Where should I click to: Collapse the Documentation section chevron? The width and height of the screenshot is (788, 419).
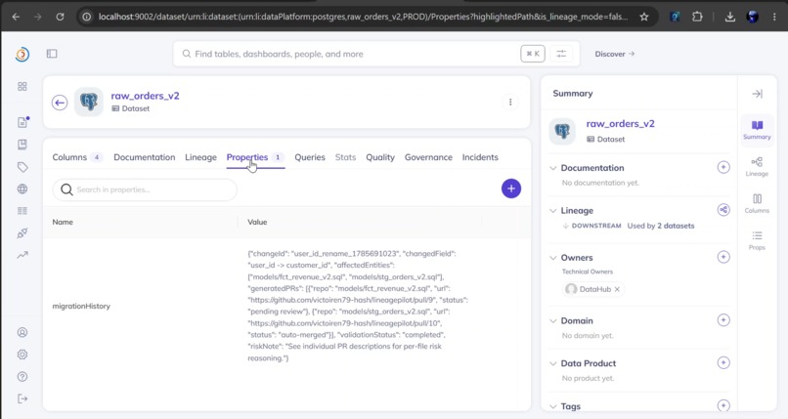pos(552,168)
